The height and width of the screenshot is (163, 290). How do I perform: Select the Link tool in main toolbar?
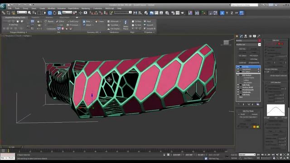3,13
